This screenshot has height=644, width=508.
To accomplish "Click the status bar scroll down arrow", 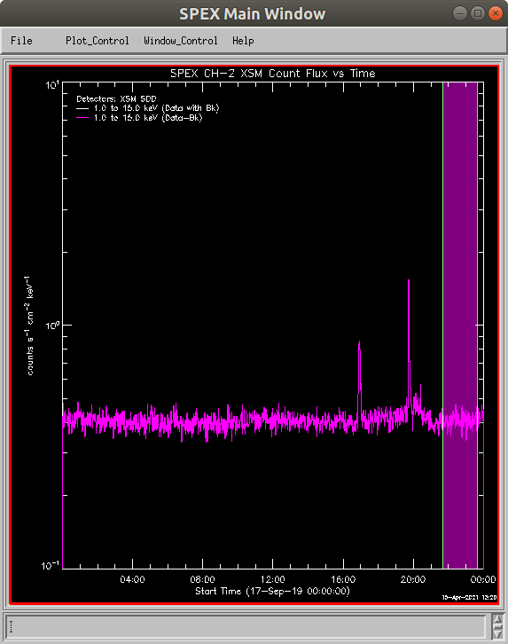I will click(x=497, y=632).
